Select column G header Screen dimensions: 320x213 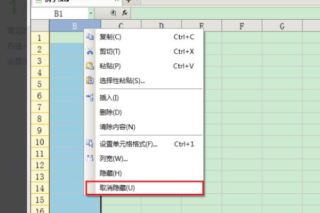click(282, 26)
